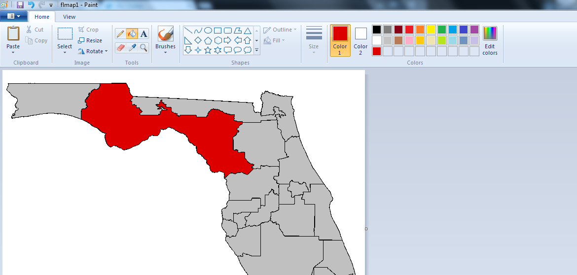Open the Select dropdown arrow

(65, 53)
